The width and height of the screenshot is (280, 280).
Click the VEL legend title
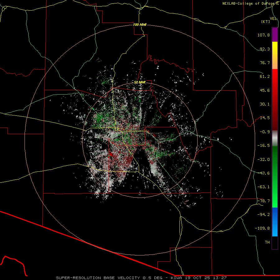click(x=273, y=19)
